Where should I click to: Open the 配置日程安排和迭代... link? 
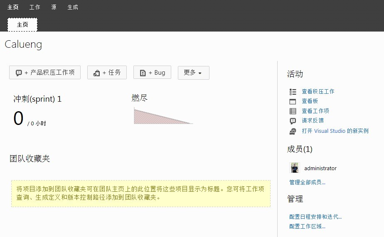(x=315, y=217)
